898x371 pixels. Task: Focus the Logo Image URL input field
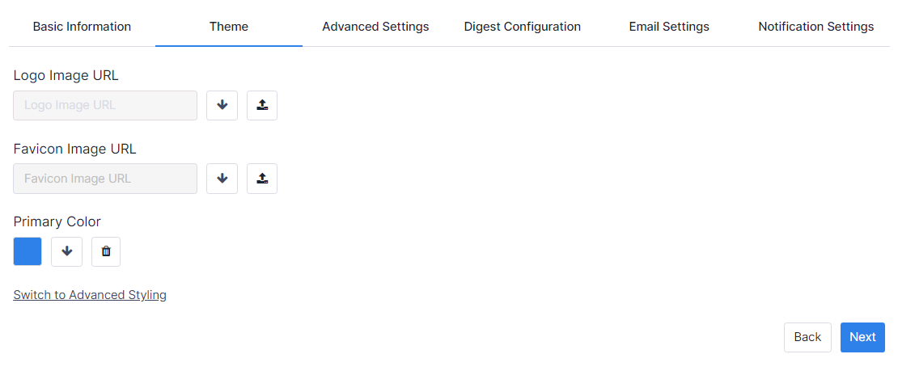[x=105, y=105]
